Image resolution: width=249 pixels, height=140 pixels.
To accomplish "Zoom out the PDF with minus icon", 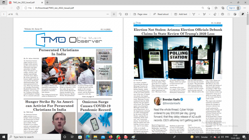I will tap(108, 14).
